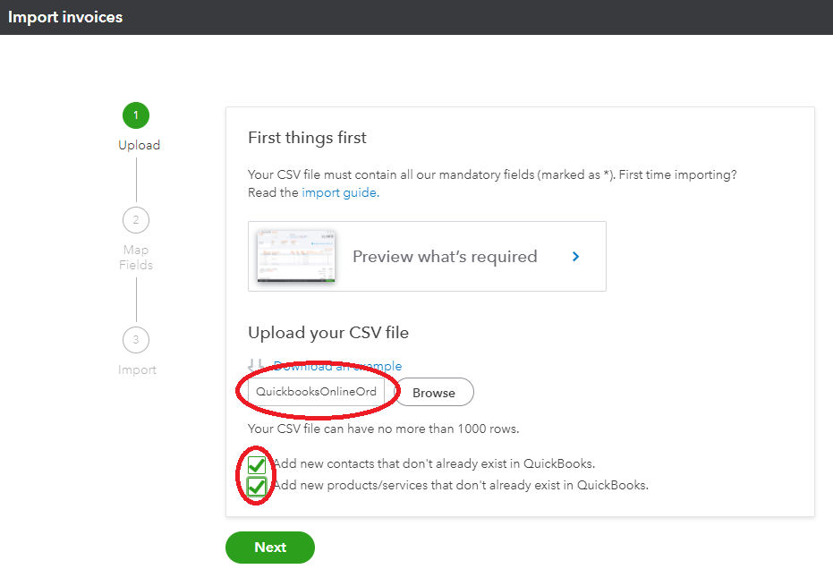This screenshot has height=569, width=833.
Task: Click Add new contacts label text
Action: 434,463
